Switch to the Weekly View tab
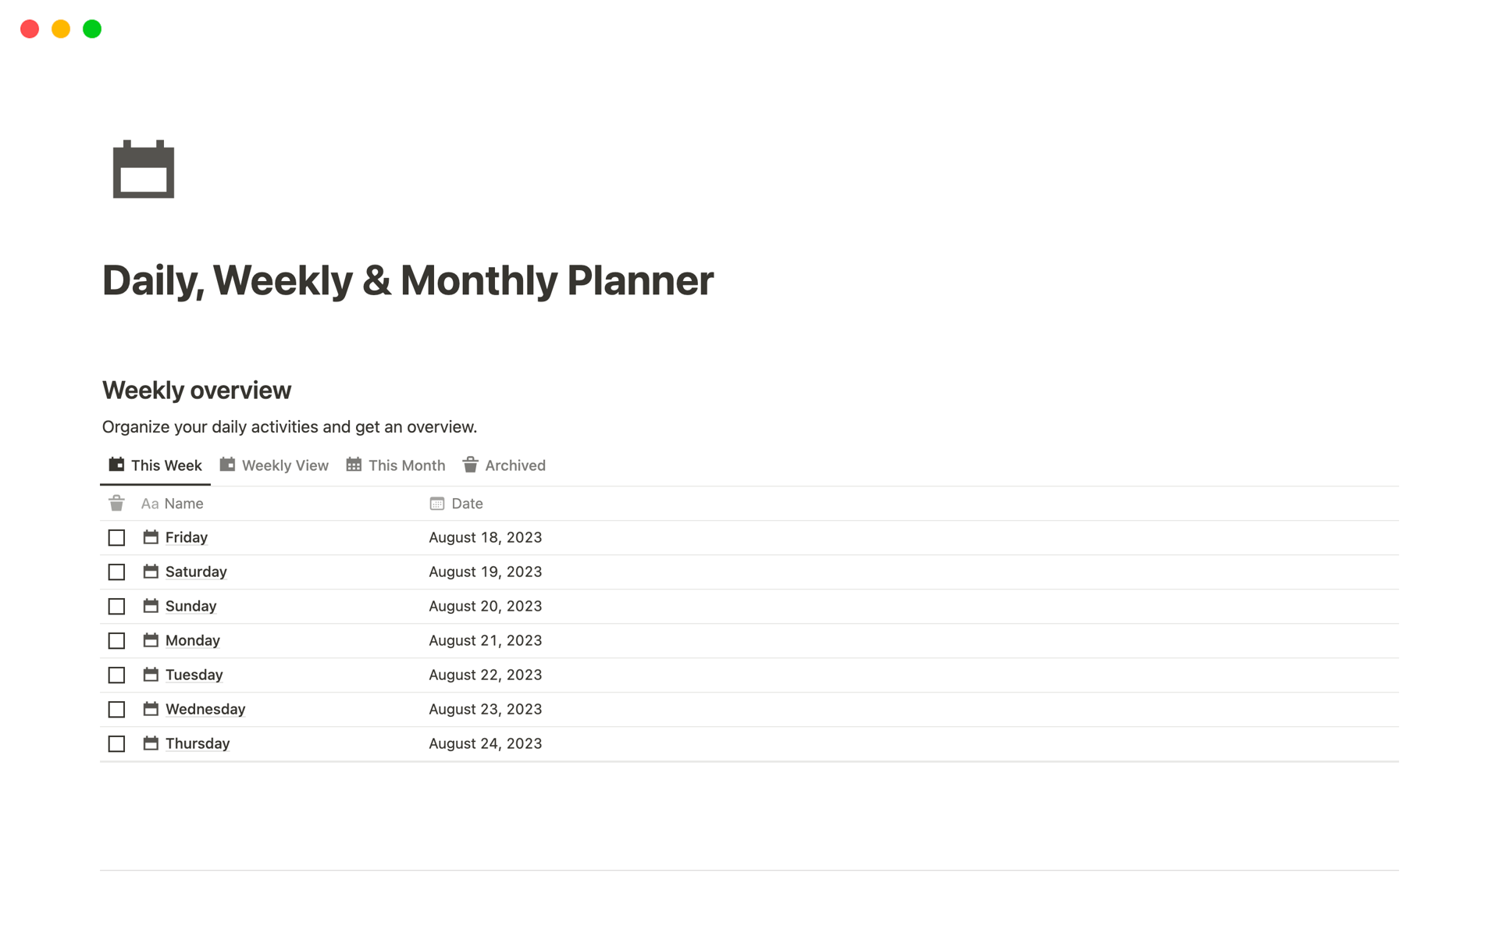Viewport: 1499px width, 937px height. 274,464
